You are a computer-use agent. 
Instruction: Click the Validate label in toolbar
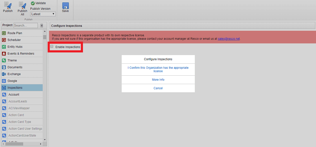(x=41, y=3)
